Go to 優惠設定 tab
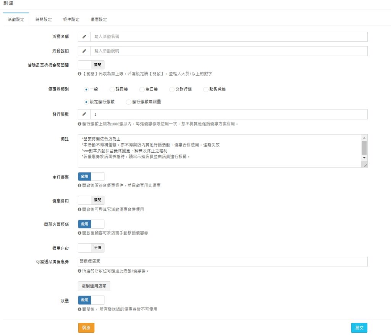 click(99, 19)
